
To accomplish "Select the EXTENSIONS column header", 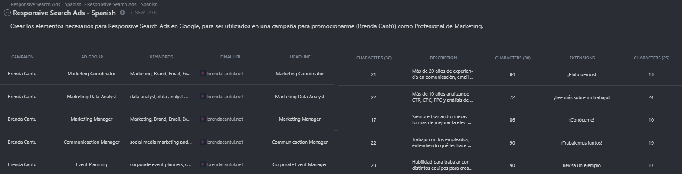I will 582,58.
